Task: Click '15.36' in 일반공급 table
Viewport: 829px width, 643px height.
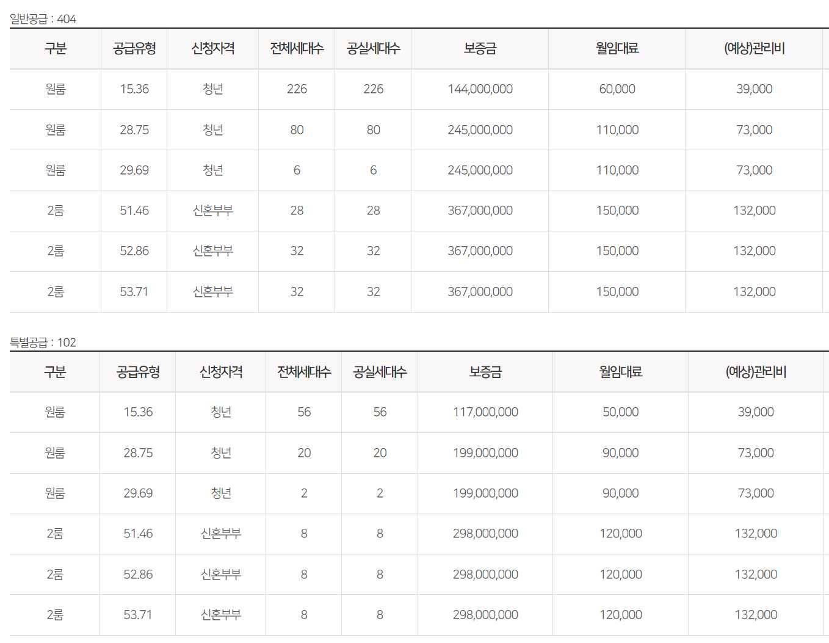Action: point(134,89)
